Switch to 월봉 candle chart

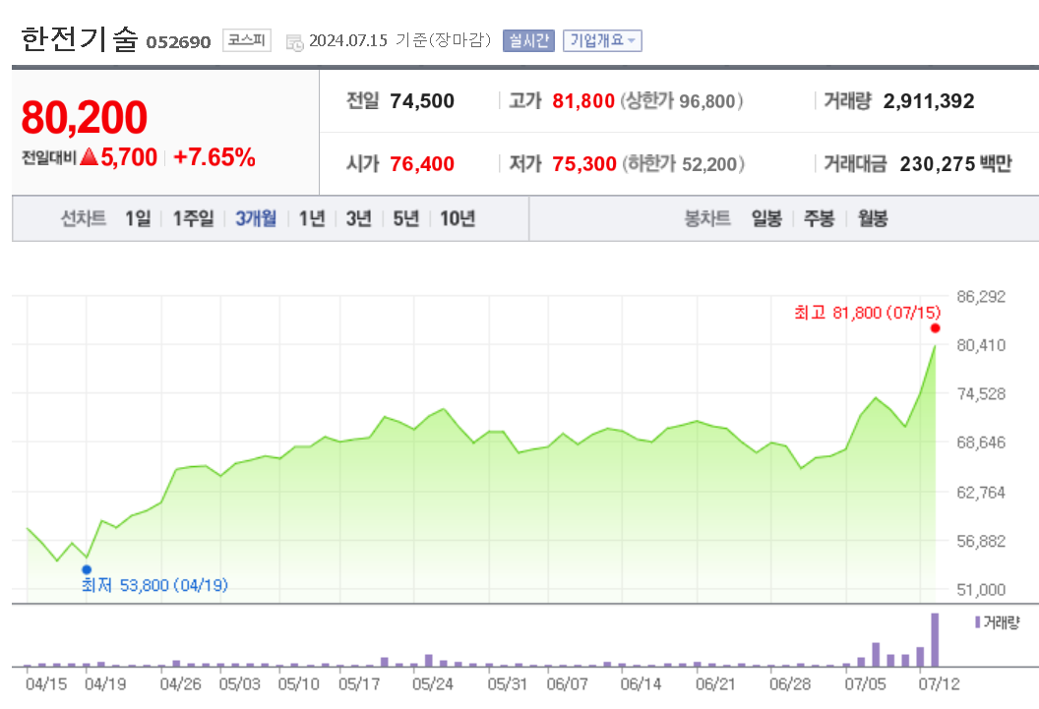873,218
